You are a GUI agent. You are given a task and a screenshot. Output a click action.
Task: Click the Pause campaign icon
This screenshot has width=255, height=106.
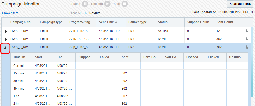click(85, 4)
